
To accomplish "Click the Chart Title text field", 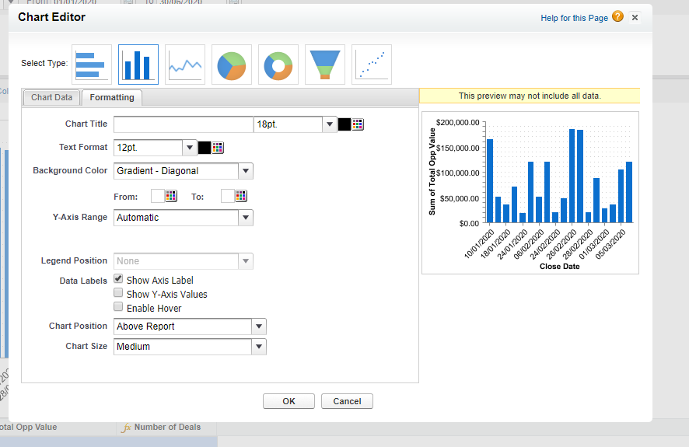I will tap(184, 124).
